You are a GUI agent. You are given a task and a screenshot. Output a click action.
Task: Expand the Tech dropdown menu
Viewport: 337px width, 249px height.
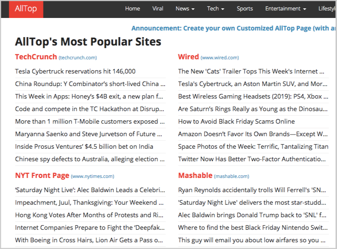point(216,9)
